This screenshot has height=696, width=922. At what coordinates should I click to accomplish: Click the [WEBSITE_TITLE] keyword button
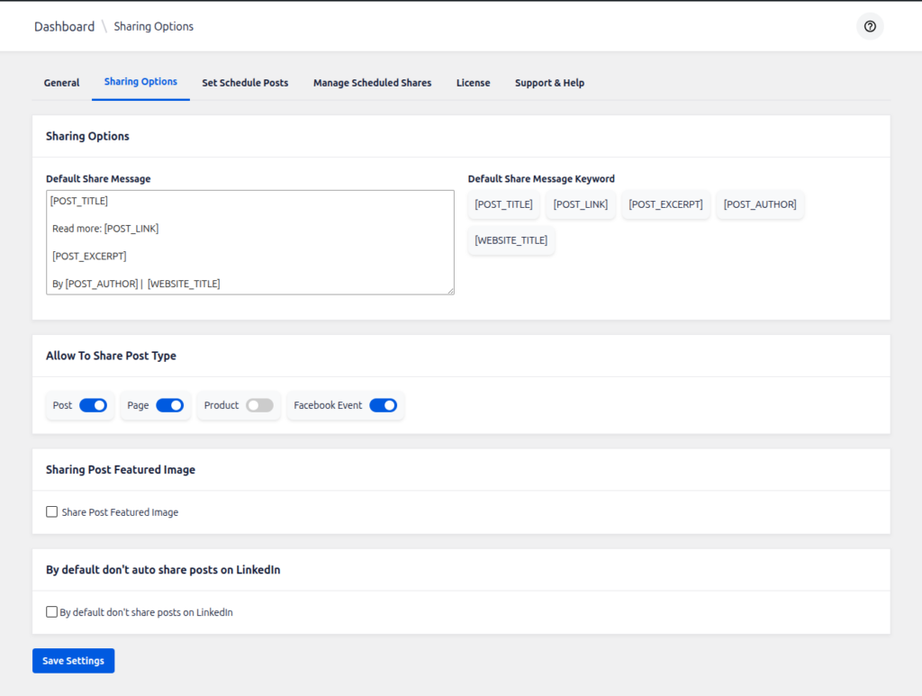coord(511,240)
